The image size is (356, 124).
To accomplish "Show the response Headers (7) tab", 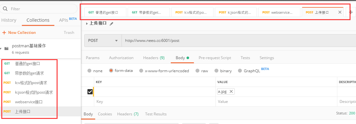I will pyautogui.click(x=128, y=114).
